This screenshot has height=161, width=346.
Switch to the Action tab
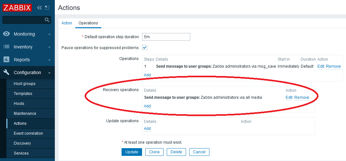[x=67, y=23]
